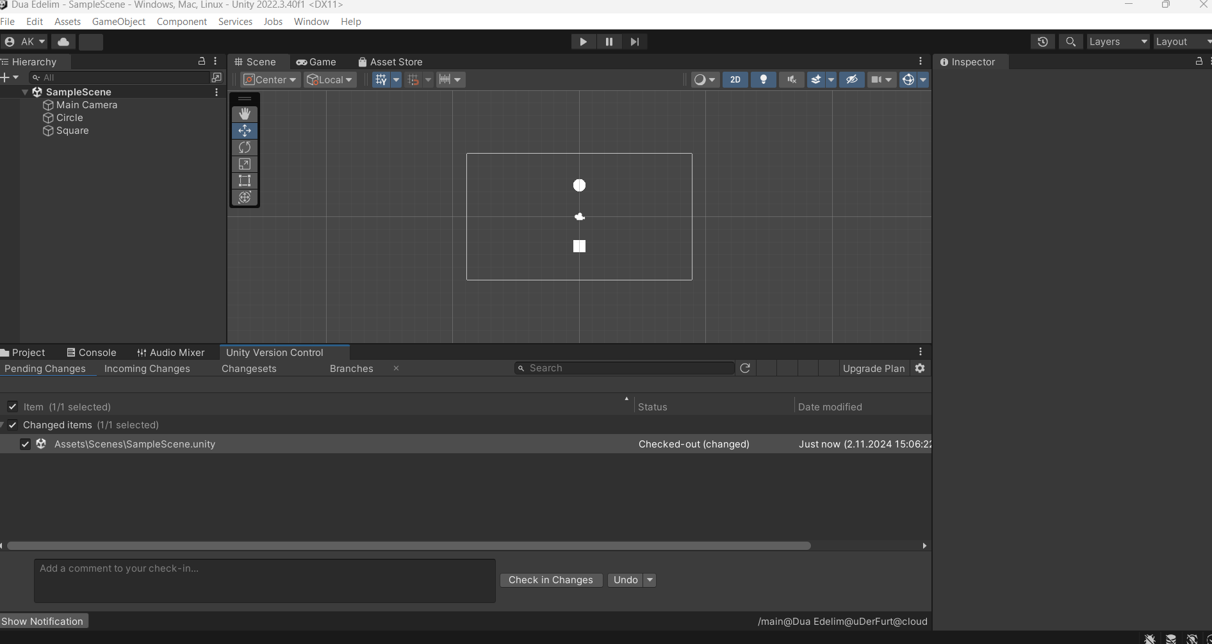Click the global Search magnifier icon

point(1070,42)
